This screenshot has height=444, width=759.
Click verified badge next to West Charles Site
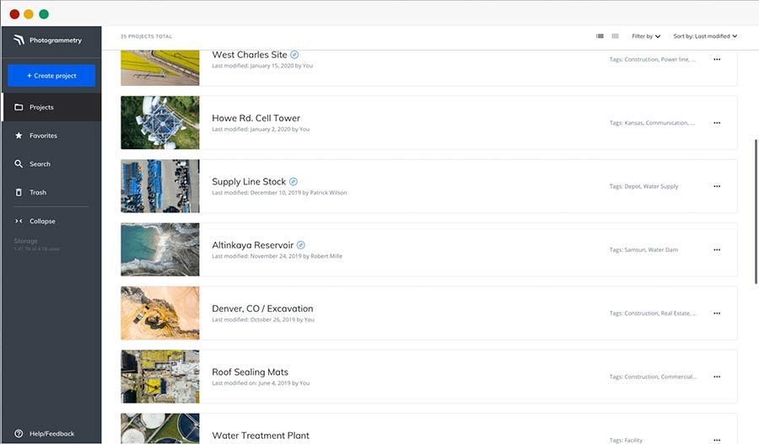coord(294,55)
